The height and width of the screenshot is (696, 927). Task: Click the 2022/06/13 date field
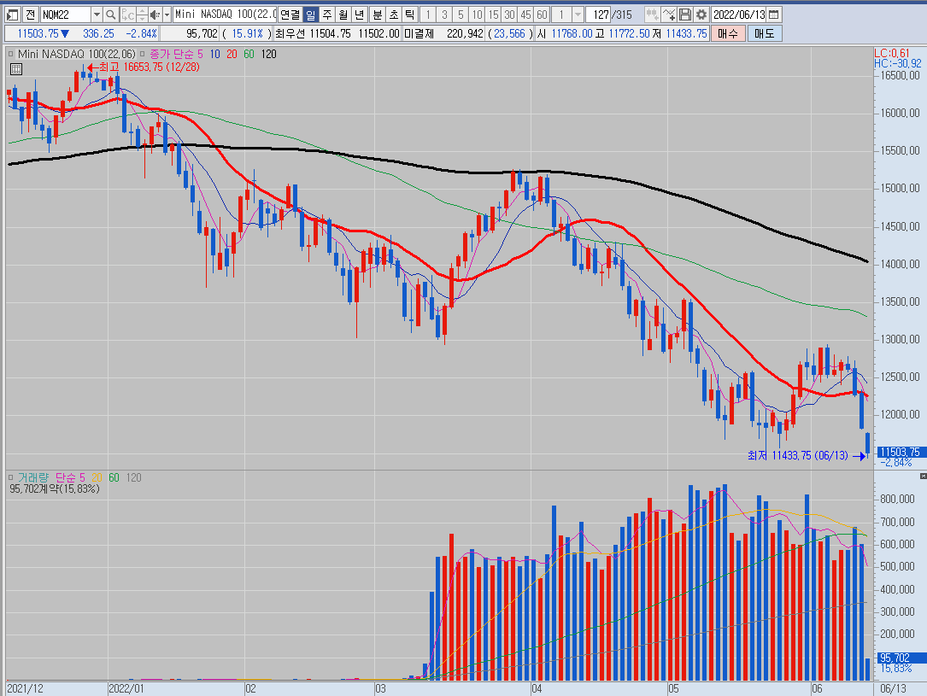[x=739, y=15]
